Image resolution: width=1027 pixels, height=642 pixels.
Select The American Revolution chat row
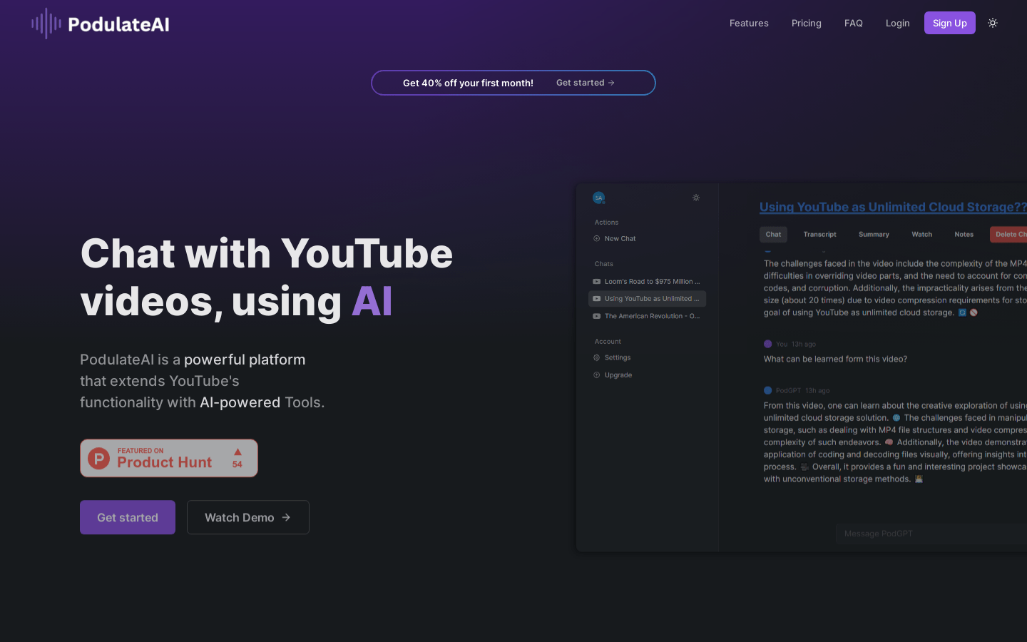[648, 316]
